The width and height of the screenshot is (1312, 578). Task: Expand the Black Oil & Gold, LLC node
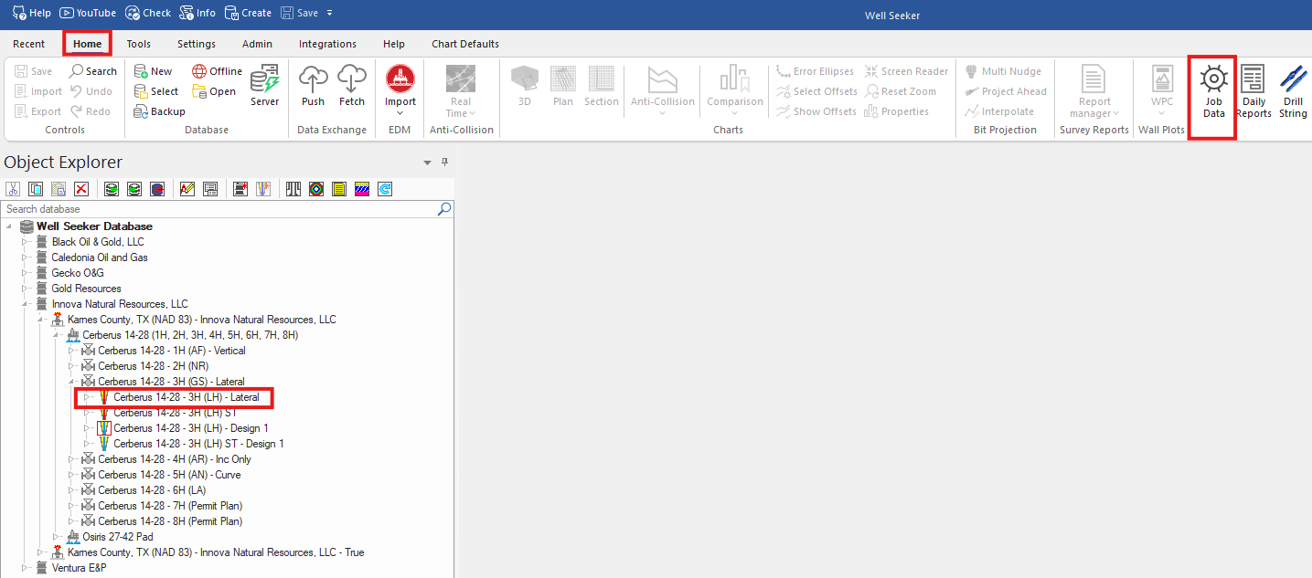[x=27, y=242]
